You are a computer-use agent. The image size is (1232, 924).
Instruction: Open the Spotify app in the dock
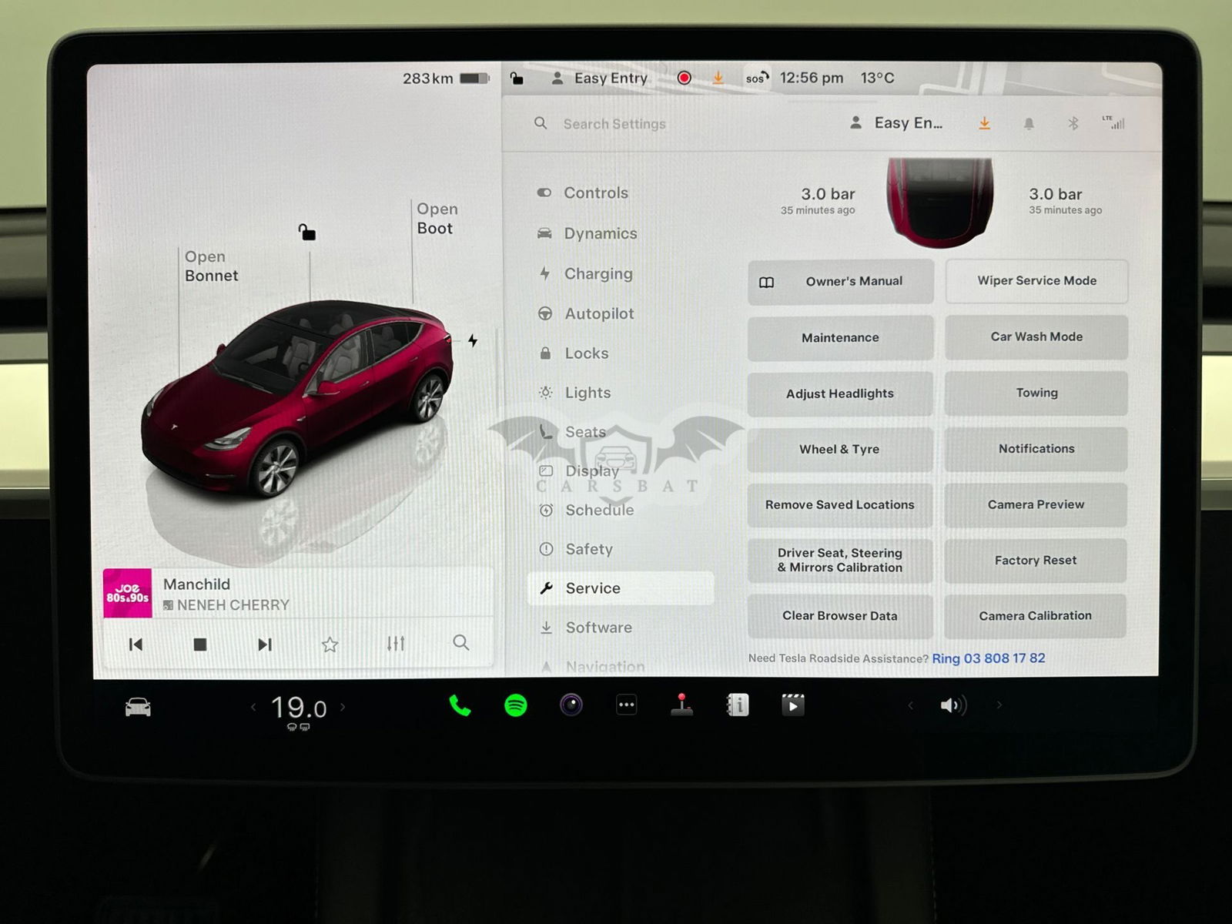515,705
